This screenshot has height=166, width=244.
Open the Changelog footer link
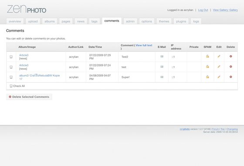pyautogui.click(x=232, y=129)
